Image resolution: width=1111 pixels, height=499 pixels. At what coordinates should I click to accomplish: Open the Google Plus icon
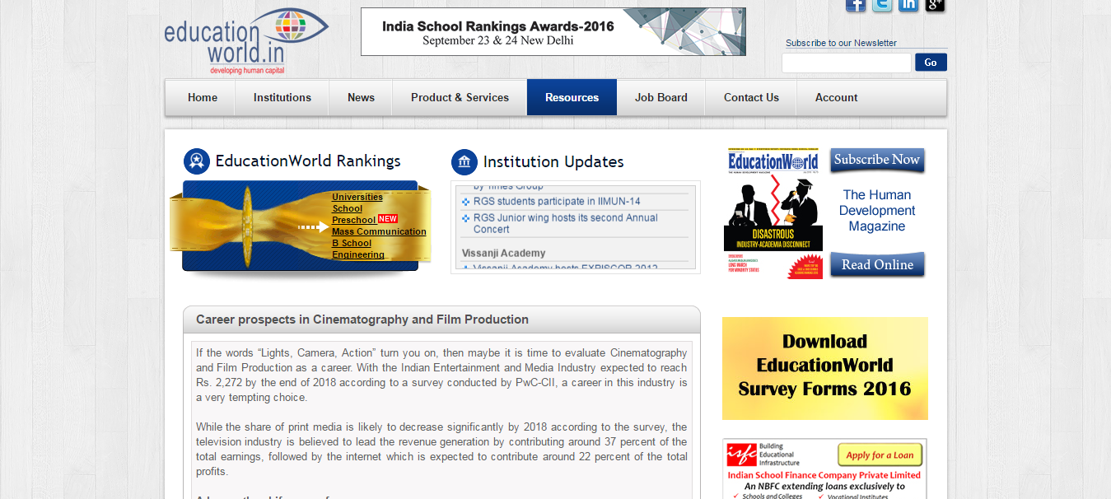(x=935, y=5)
